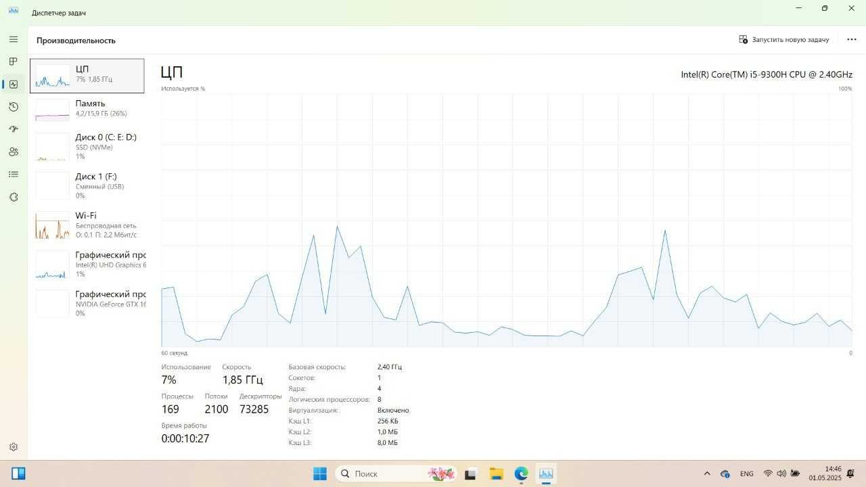Click the CPU name Intel Core i5-9300H
Screen dimensions: 866x487
point(767,74)
